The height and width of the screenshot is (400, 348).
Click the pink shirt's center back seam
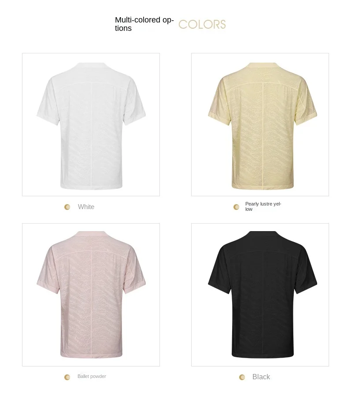(91, 303)
